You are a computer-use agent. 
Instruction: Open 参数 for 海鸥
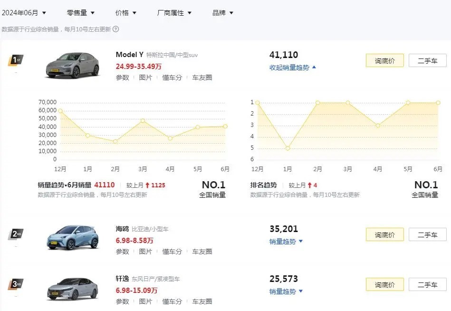tap(123, 252)
